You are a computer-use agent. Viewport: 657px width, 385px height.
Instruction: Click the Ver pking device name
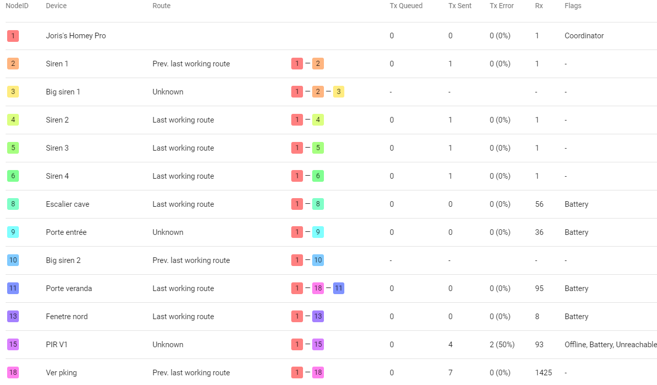point(61,373)
